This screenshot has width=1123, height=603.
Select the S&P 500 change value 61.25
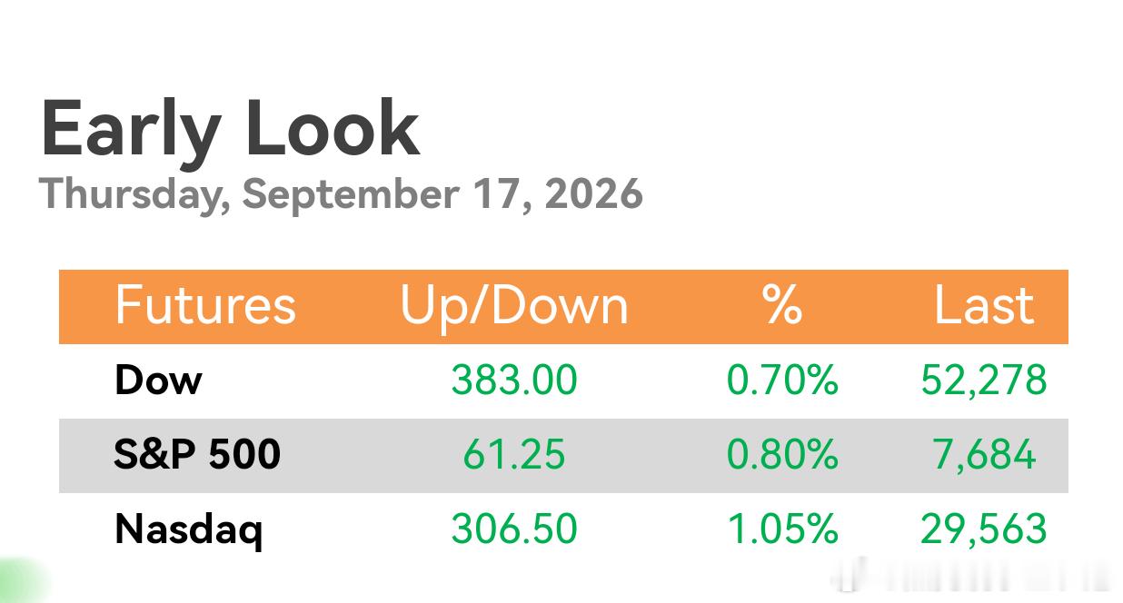coord(514,455)
